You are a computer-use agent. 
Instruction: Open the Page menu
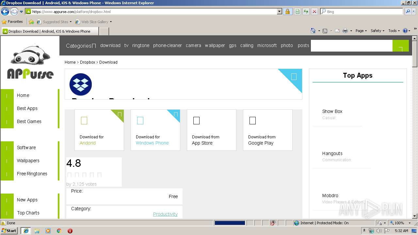tap(361, 31)
